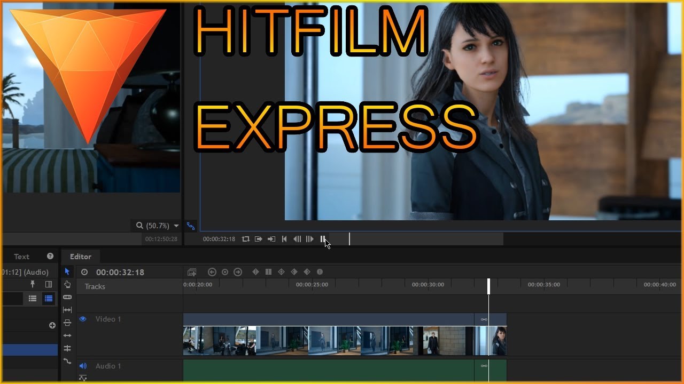
Task: Step forward one frame
Action: [310, 239]
